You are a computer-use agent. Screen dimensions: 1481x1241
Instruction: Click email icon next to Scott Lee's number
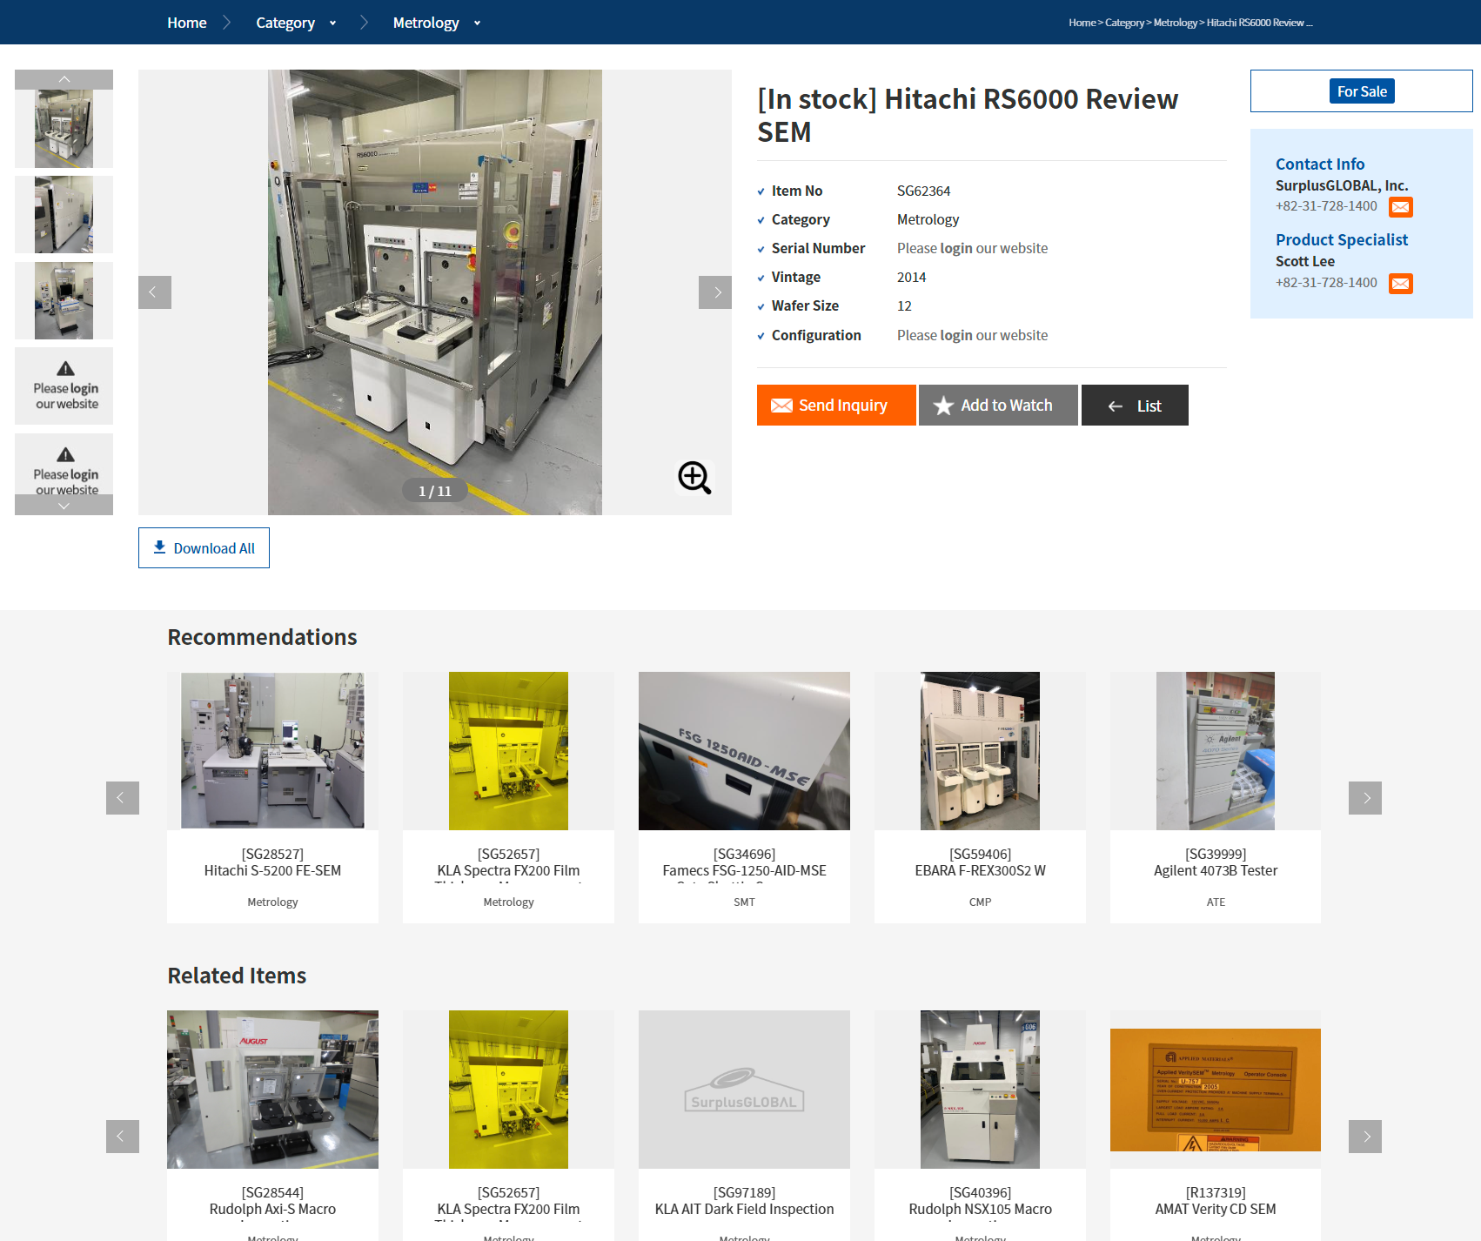tap(1400, 284)
